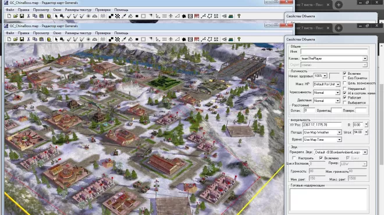Open the Погода Use Map Weather dropdown
Viewport: 384px width, 215px height.
(x=339, y=132)
